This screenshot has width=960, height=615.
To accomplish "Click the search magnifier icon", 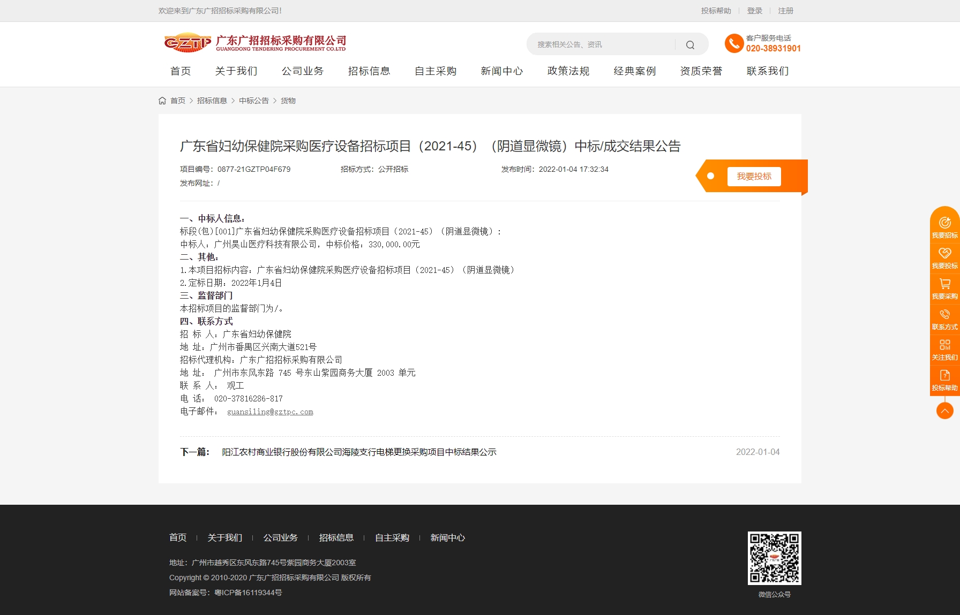I will 690,44.
